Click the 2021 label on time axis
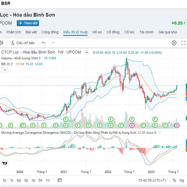The image size is (187, 187). (64, 172)
